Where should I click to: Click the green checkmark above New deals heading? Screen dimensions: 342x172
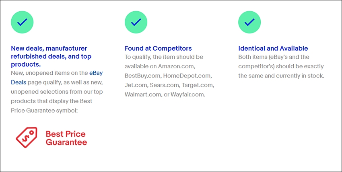click(x=22, y=22)
